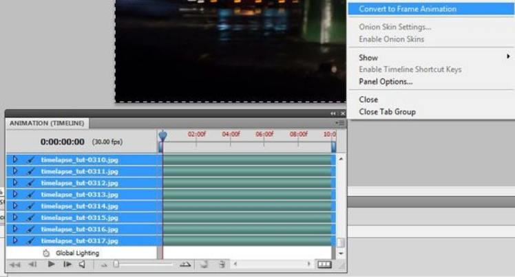Click brush icon of timelapse_tut-0317.jpg

click(30, 241)
